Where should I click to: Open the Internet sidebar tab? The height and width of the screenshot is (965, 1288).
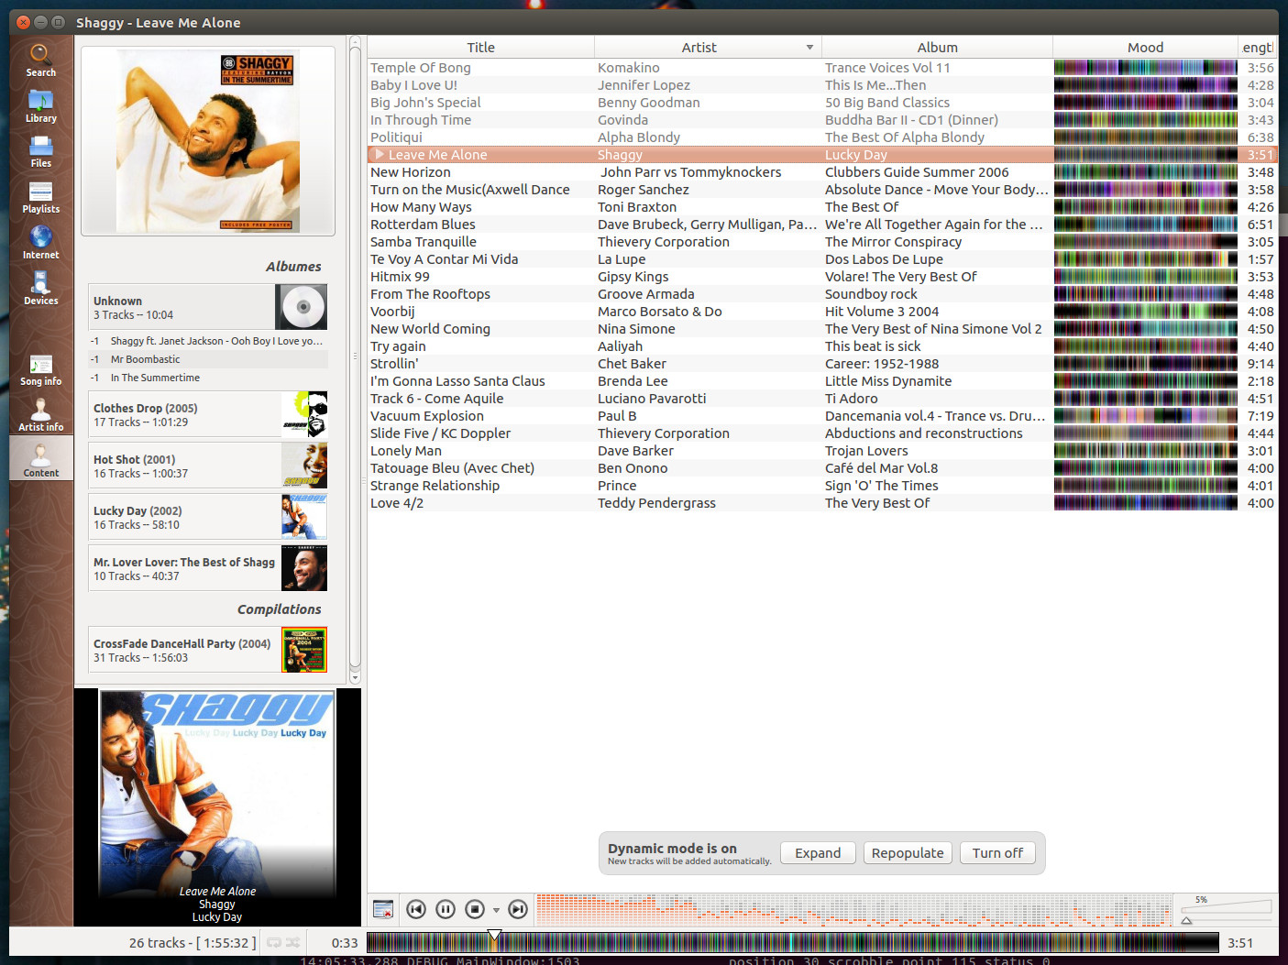tap(40, 244)
